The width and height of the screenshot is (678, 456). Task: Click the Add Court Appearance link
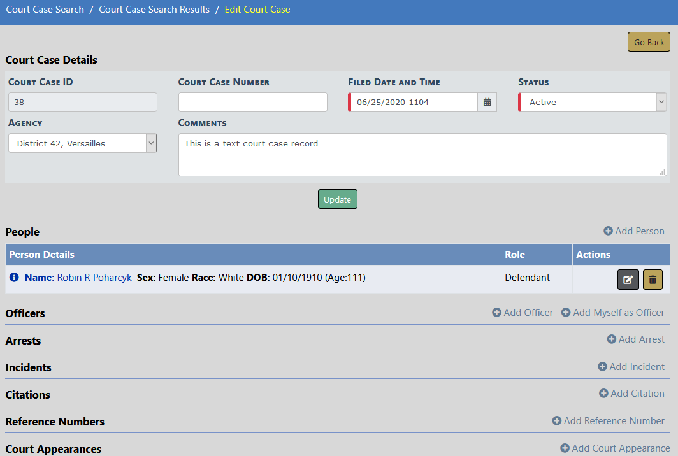(620, 448)
